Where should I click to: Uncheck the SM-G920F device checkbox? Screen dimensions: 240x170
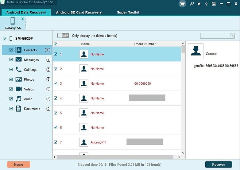point(4,39)
